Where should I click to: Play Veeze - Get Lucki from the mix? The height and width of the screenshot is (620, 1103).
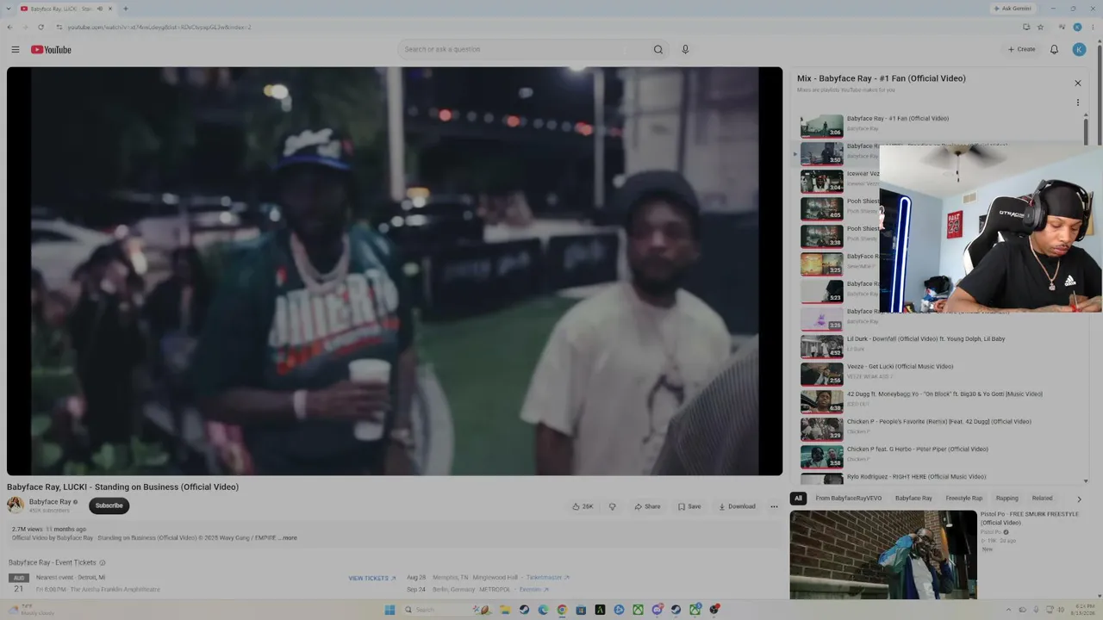coord(939,373)
